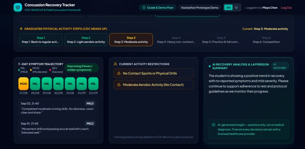Switch language to ID

pos(236,8)
